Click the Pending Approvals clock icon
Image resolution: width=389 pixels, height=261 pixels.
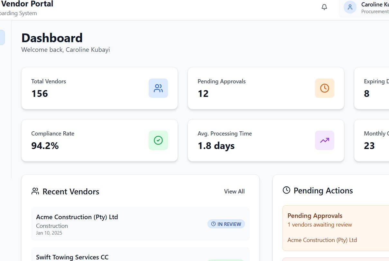(x=324, y=88)
